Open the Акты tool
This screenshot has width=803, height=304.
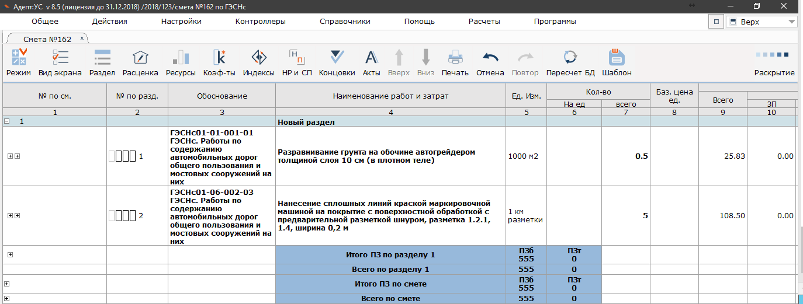372,63
